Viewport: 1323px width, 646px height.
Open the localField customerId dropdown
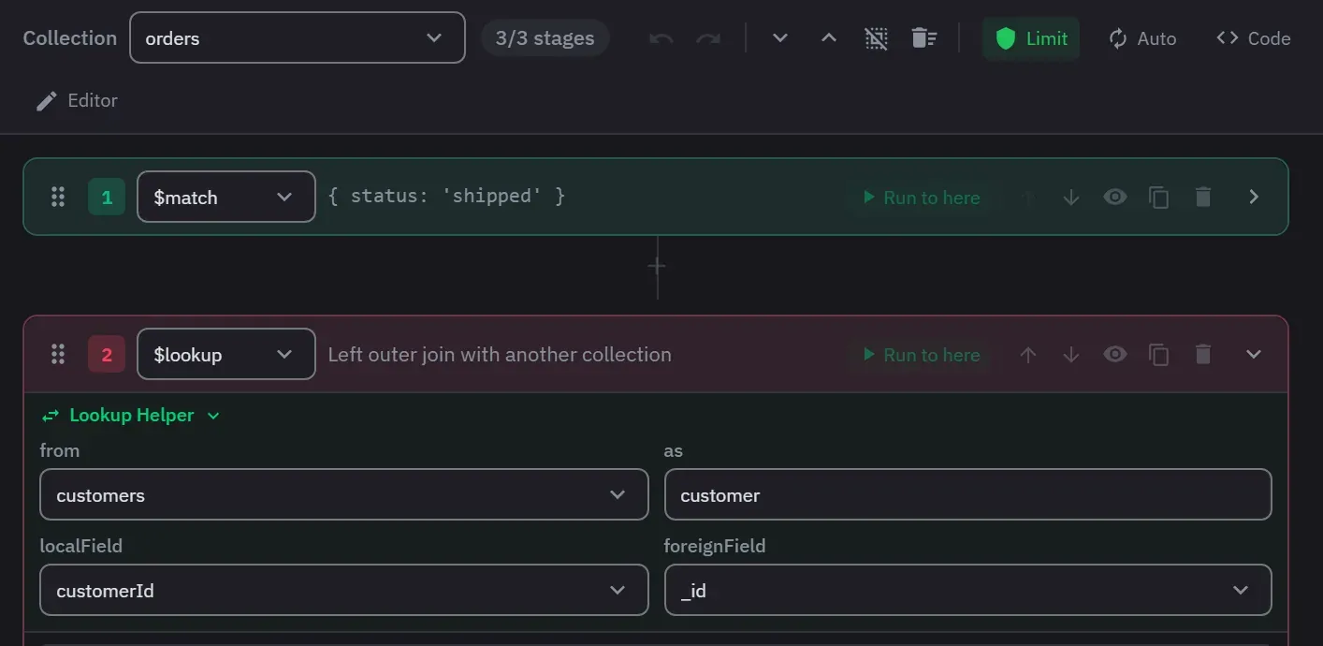tap(343, 590)
